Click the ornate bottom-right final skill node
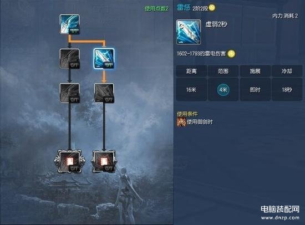This screenshot has height=225, width=305. [104, 161]
